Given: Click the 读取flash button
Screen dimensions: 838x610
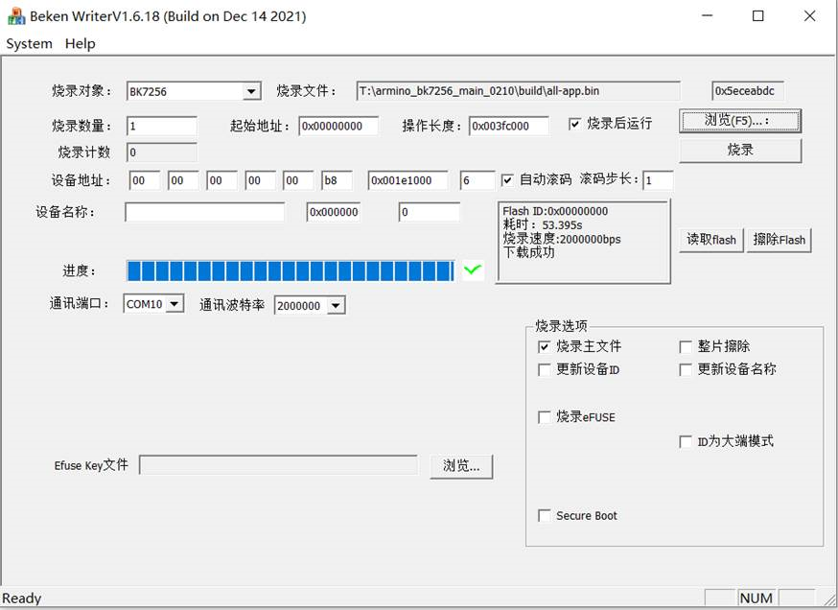Looking at the screenshot, I should coord(710,240).
